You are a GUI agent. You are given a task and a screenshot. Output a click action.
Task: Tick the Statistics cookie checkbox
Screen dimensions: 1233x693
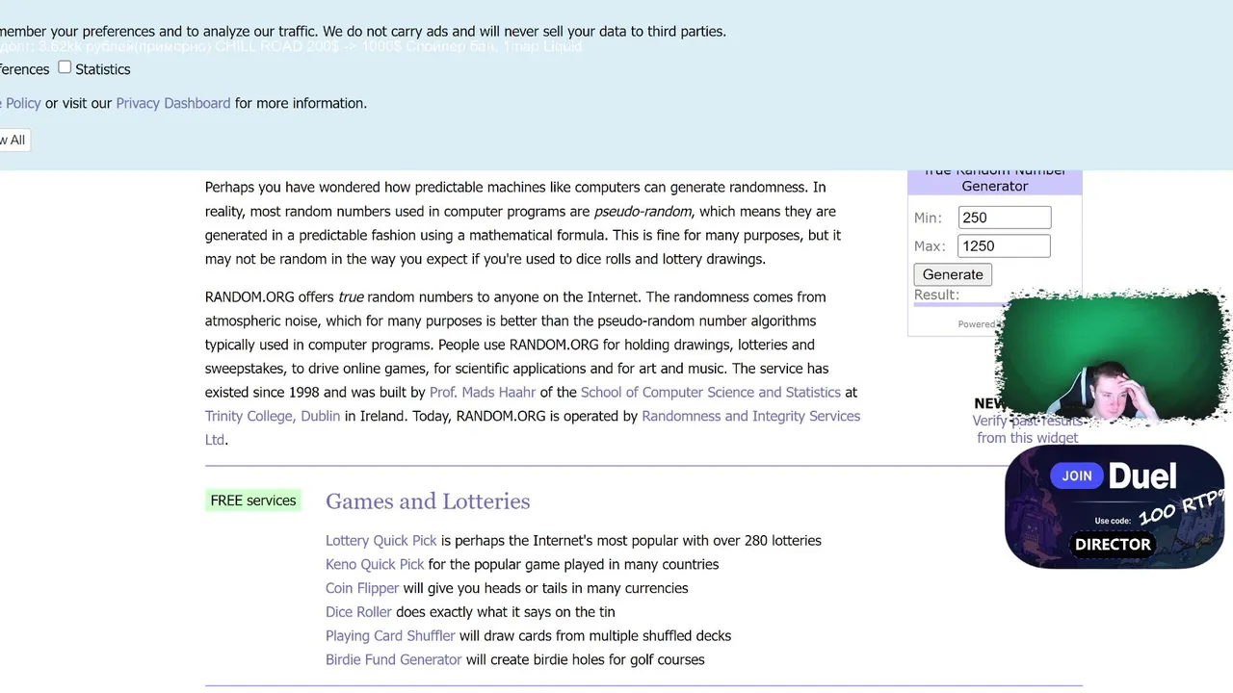[x=65, y=67]
